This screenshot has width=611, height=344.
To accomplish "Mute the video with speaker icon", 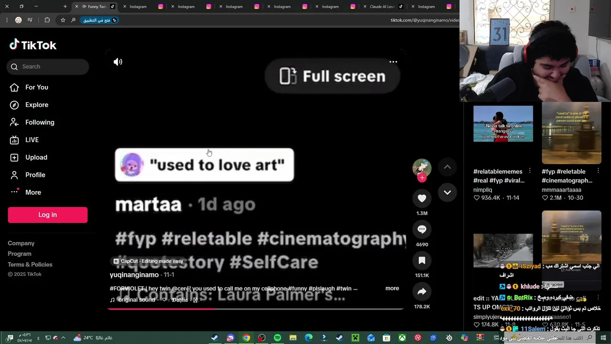I will 118,62.
